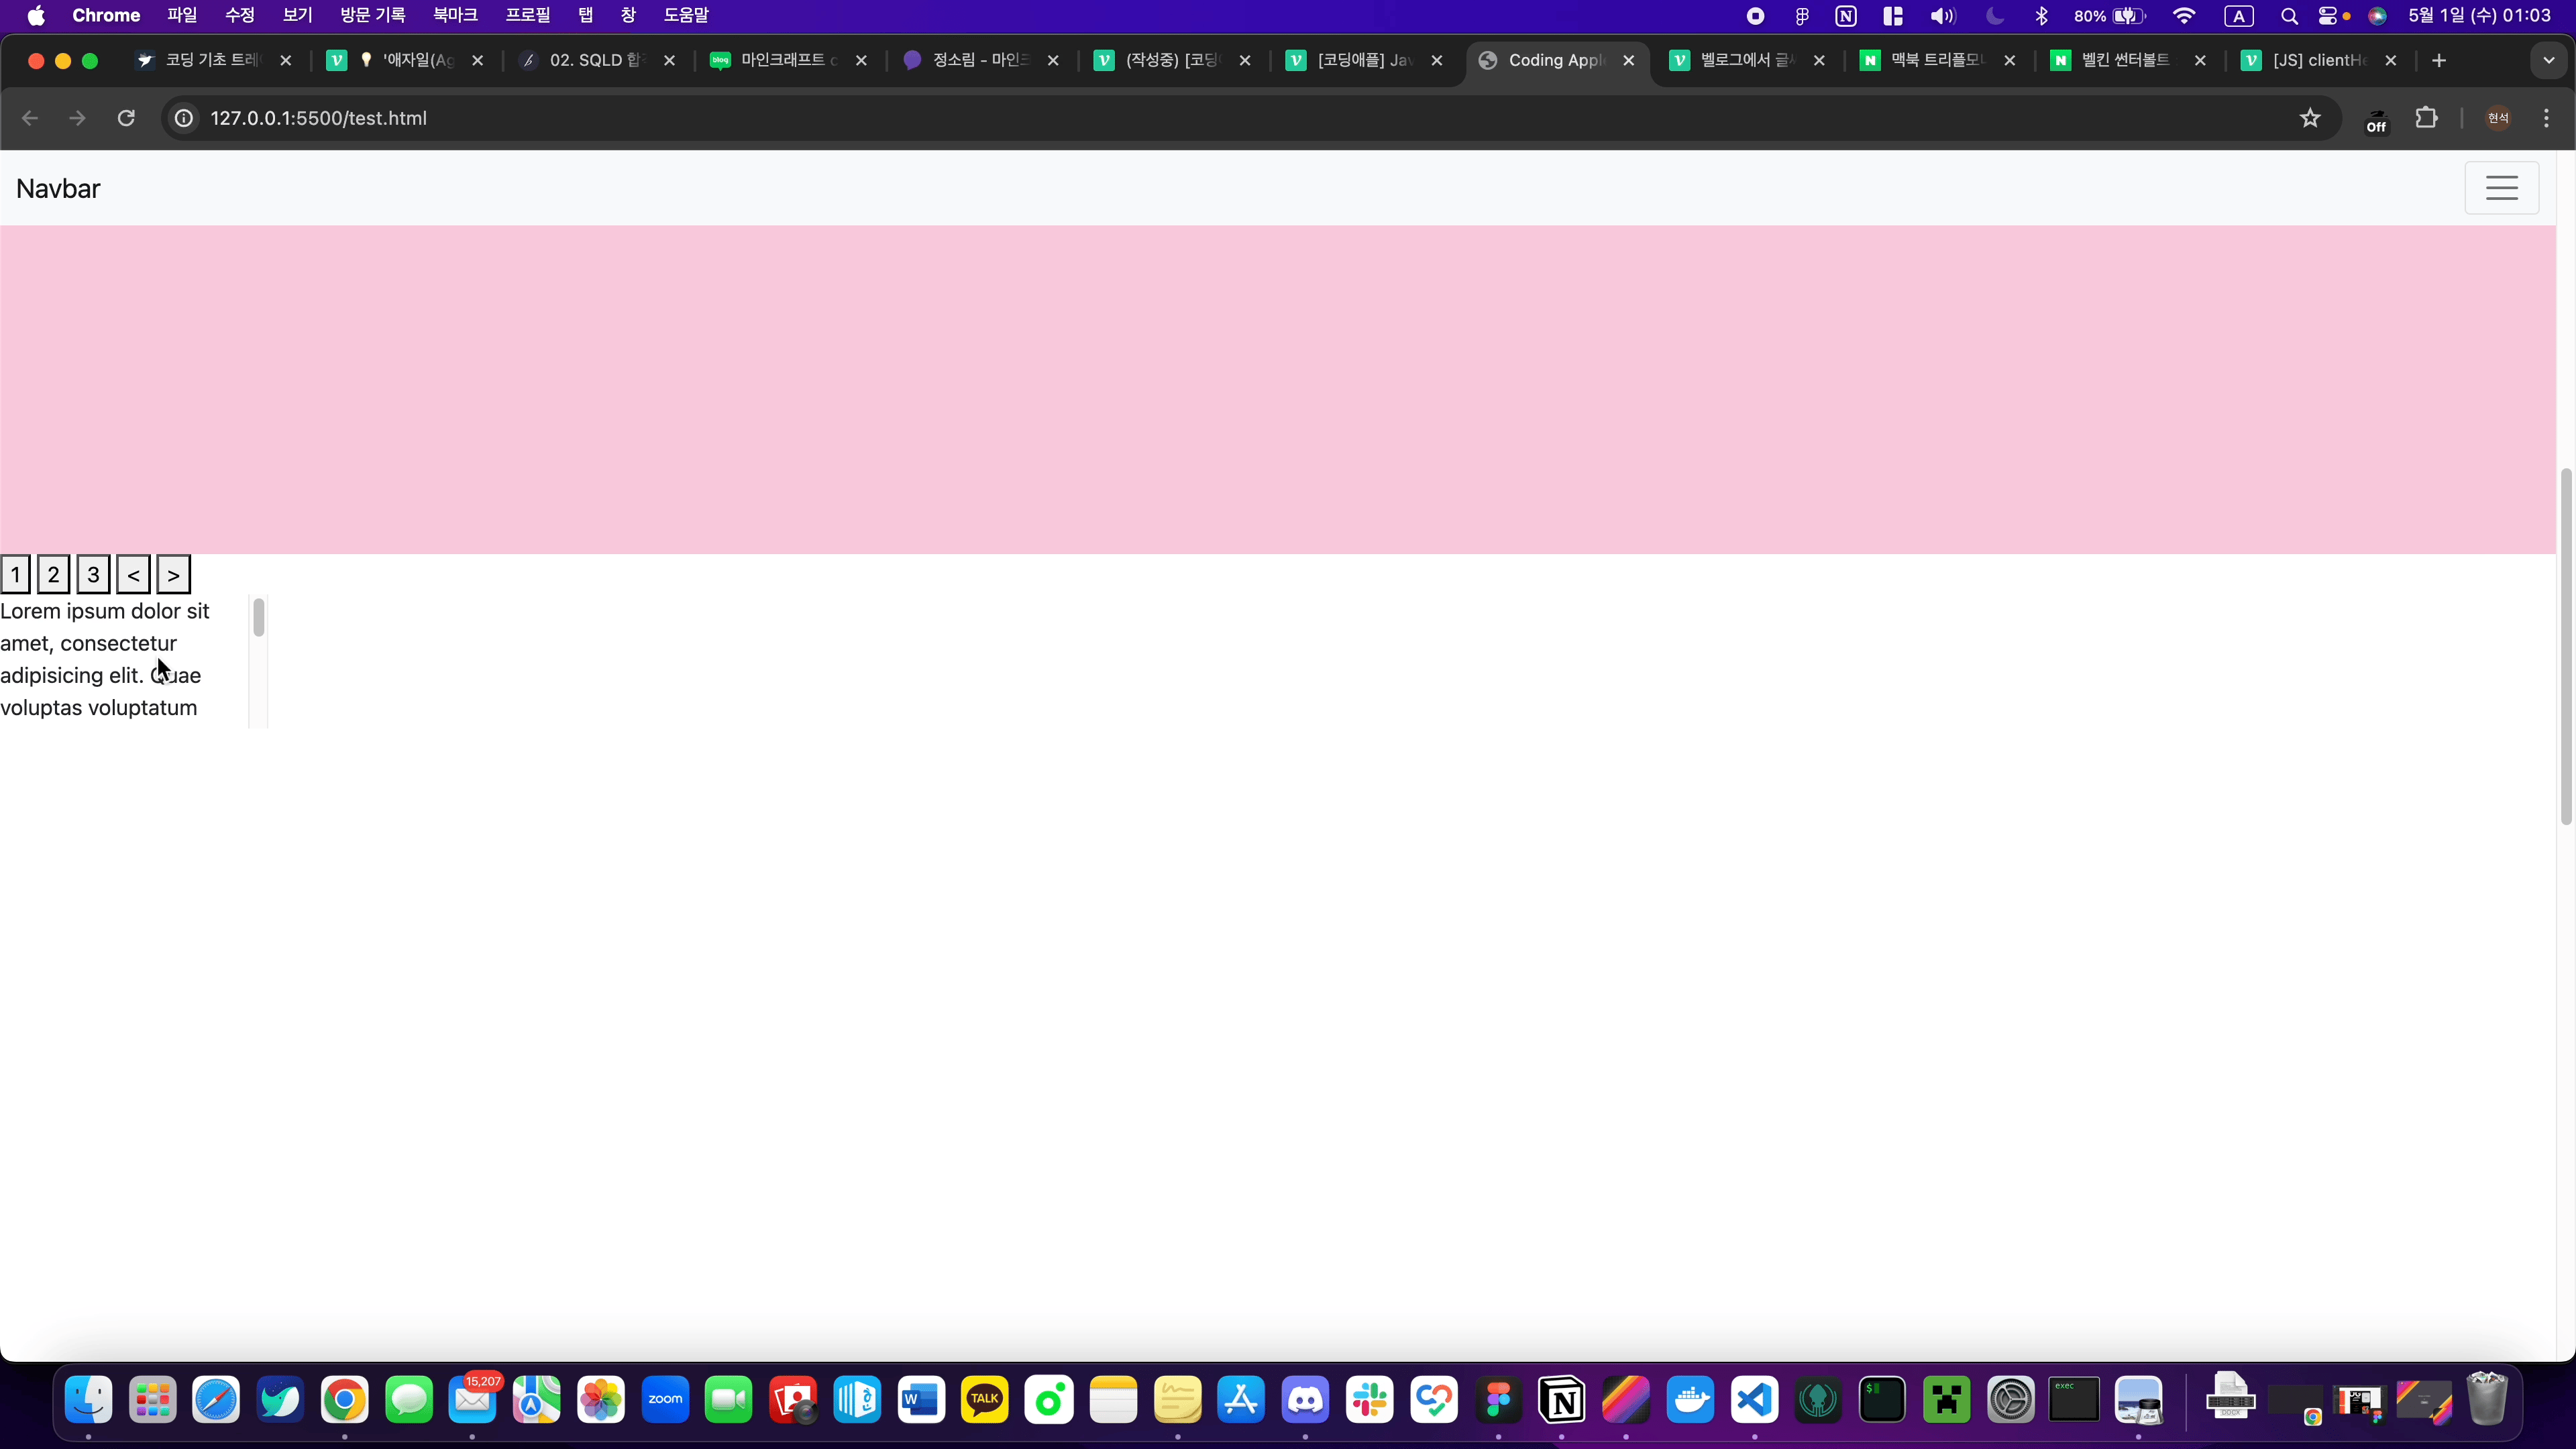The width and height of the screenshot is (2576, 1449).
Task: View site information icon in address bar
Action: [x=184, y=118]
